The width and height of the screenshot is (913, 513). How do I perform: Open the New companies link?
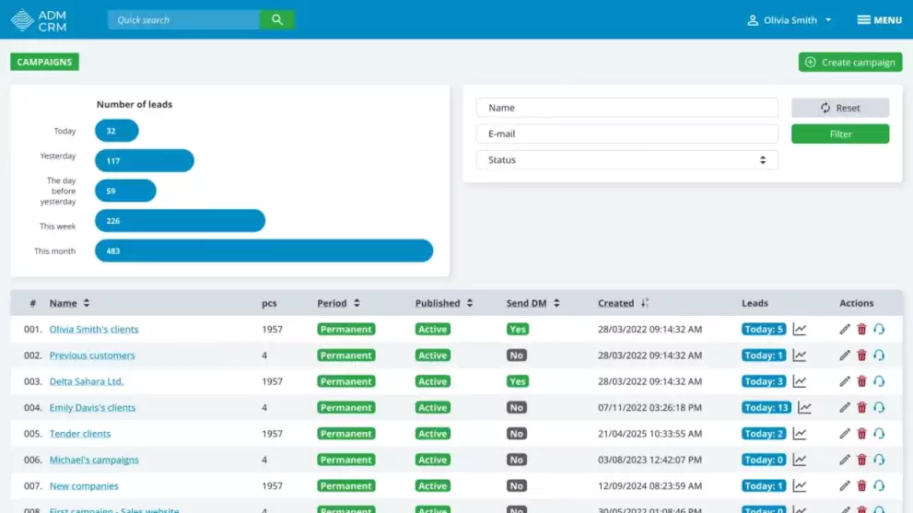[x=84, y=485]
